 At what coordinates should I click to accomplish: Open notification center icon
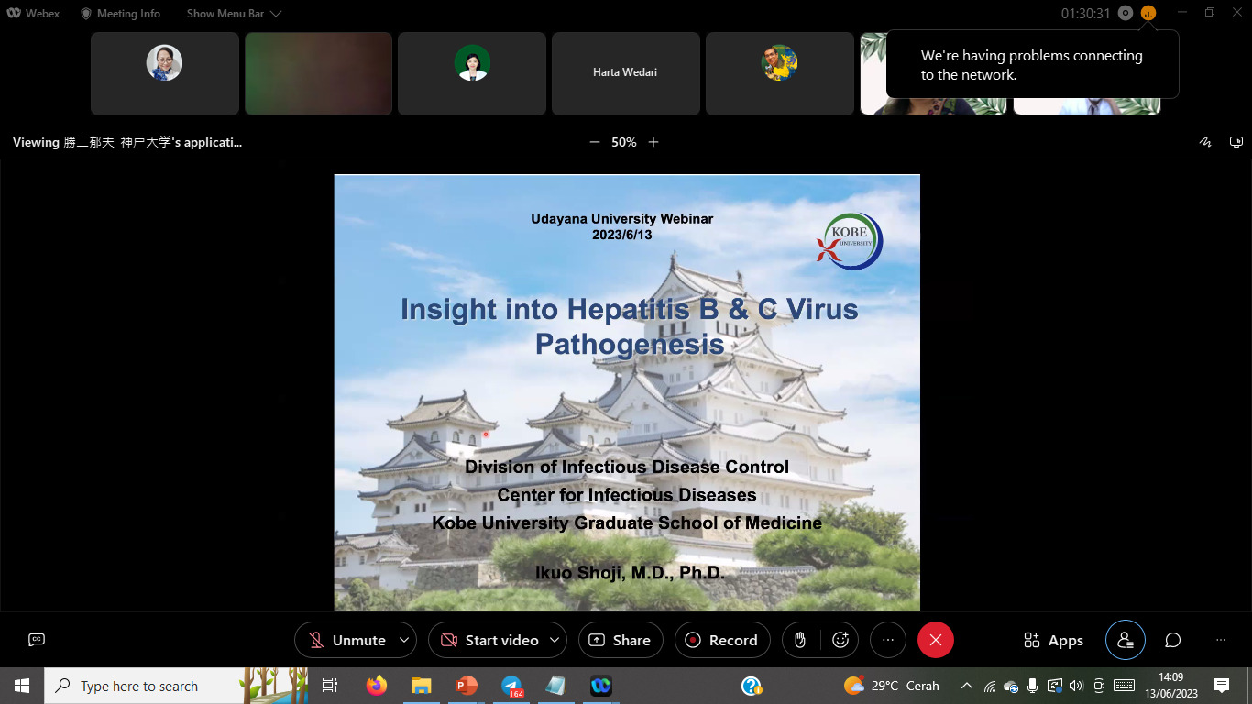[1222, 686]
